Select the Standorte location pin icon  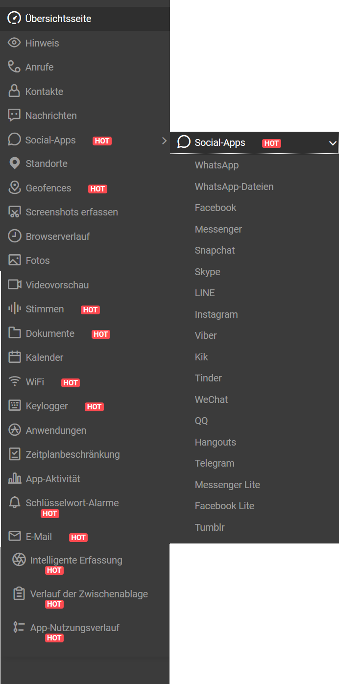14,164
